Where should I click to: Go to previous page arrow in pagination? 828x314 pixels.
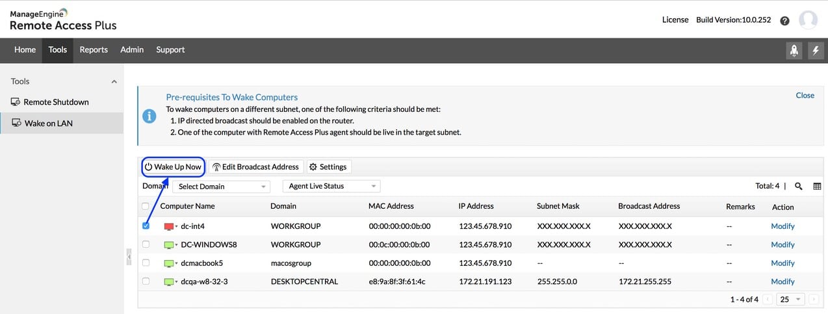tap(768, 300)
